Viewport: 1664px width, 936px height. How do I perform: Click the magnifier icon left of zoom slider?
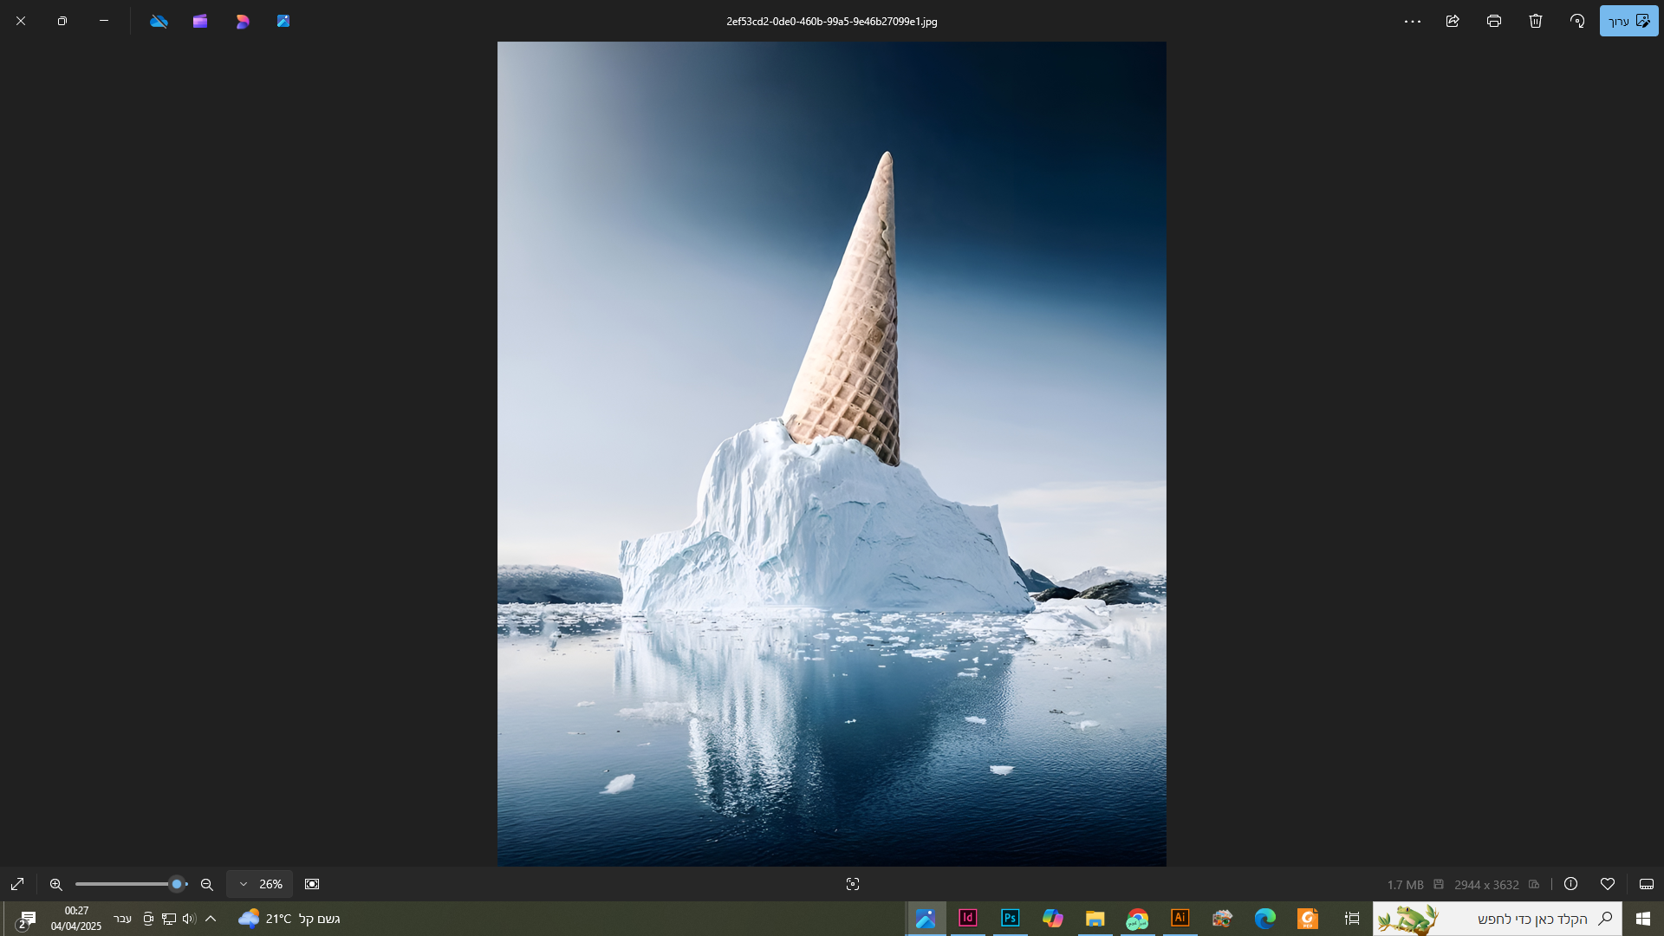pyautogui.click(x=56, y=884)
